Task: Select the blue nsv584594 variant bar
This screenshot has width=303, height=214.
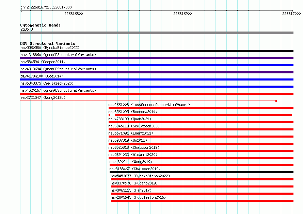Action: click(157, 65)
